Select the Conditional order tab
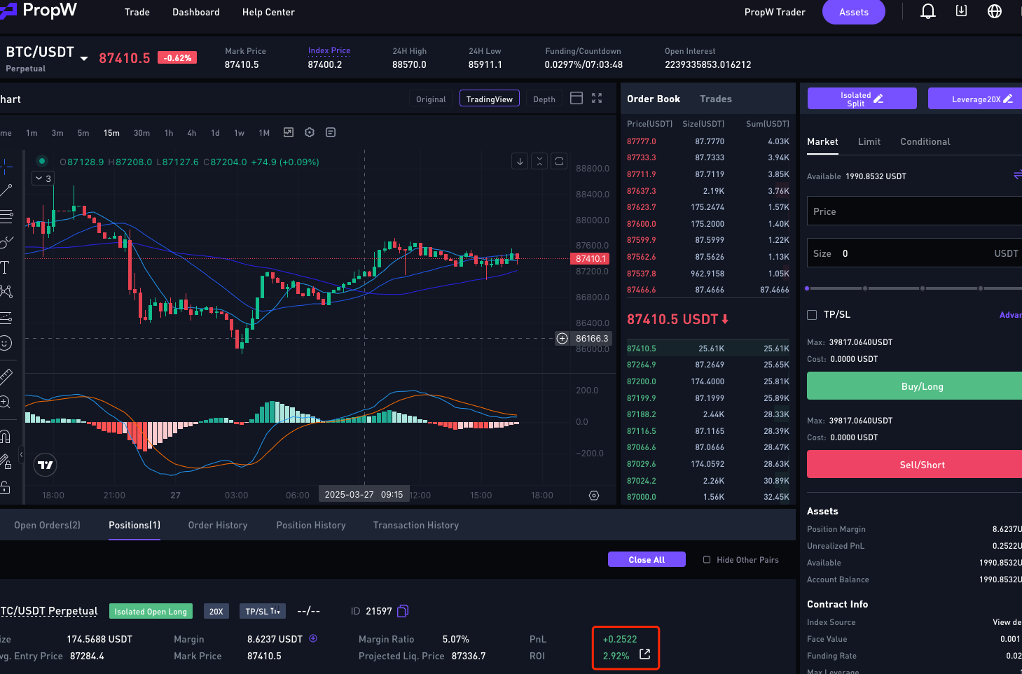 pos(925,141)
